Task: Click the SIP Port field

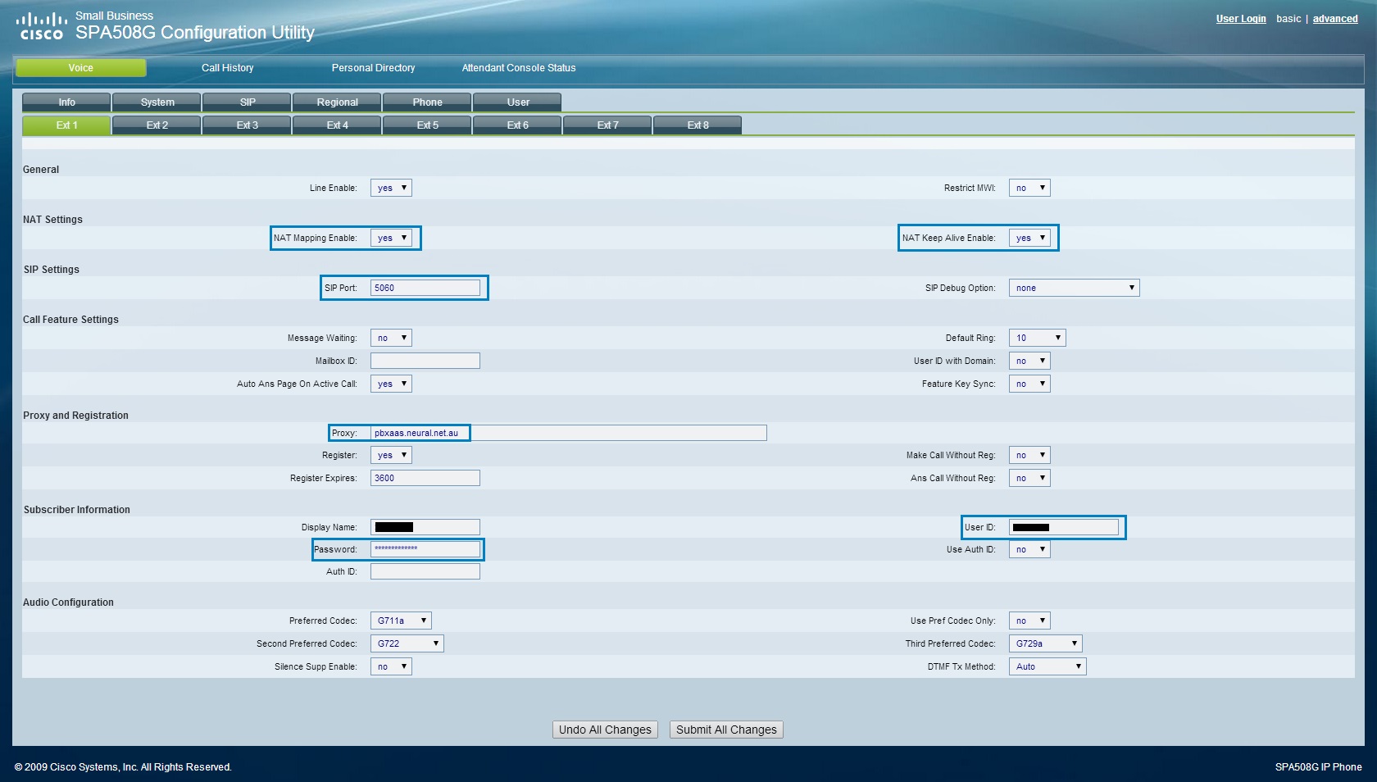Action: click(x=425, y=288)
